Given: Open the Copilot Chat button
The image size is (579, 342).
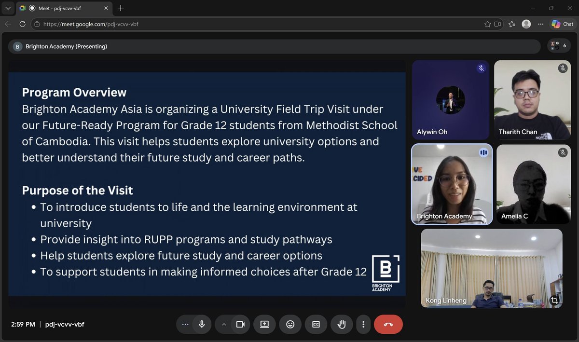Looking at the screenshot, I should coord(563,24).
